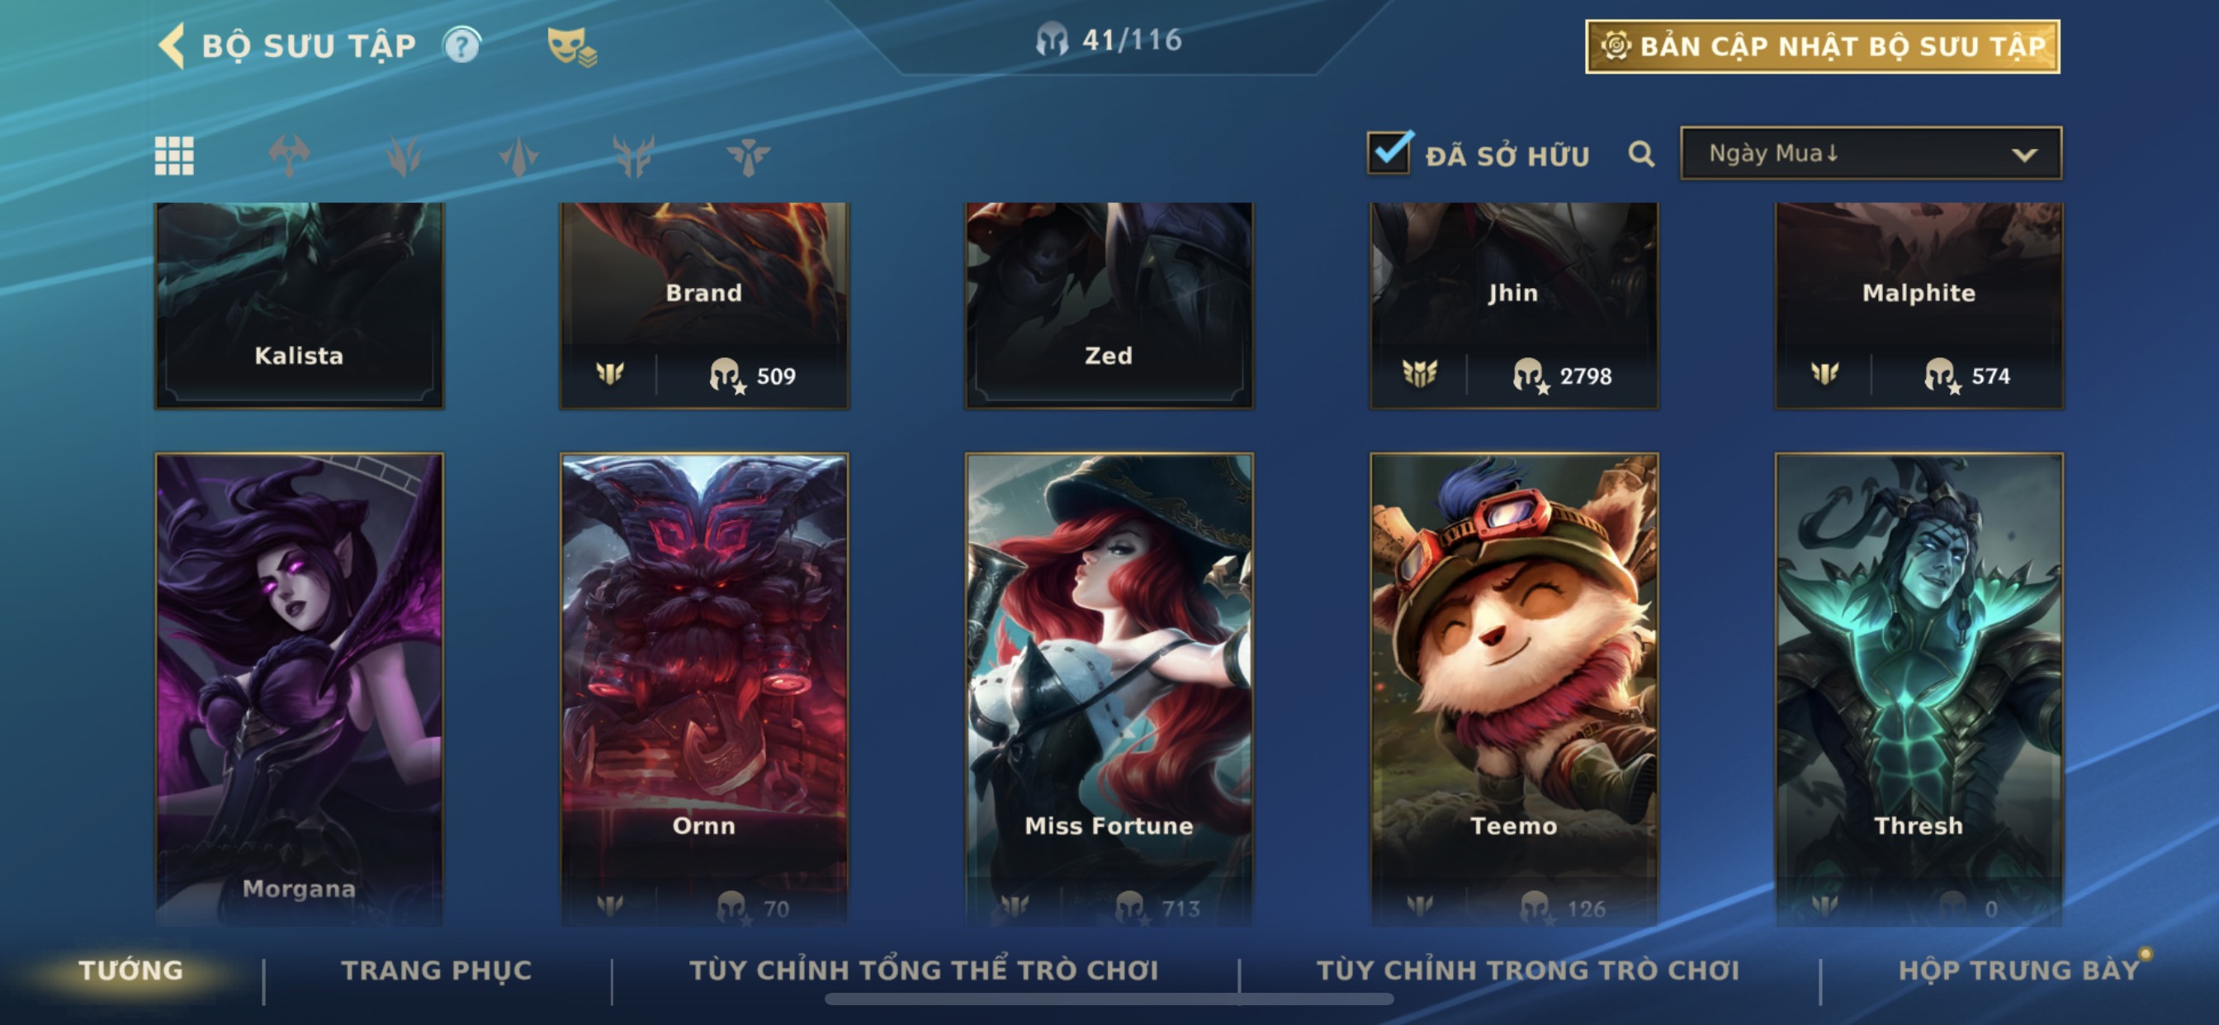
Task: Expand the sort dropdown arrow
Action: [2024, 155]
